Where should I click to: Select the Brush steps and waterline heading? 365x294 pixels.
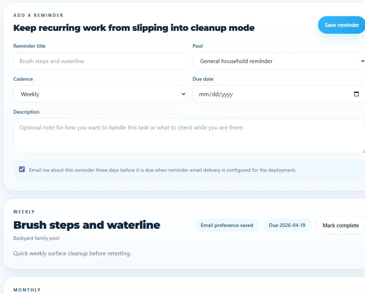(x=87, y=225)
